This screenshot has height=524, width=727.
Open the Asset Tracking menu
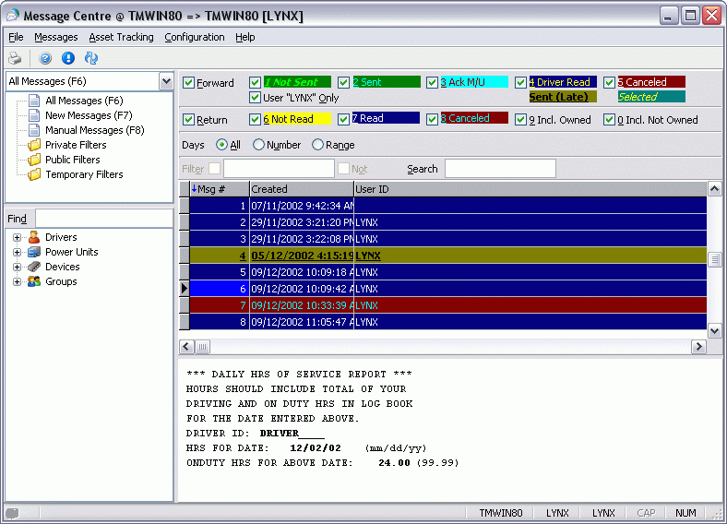(x=121, y=37)
